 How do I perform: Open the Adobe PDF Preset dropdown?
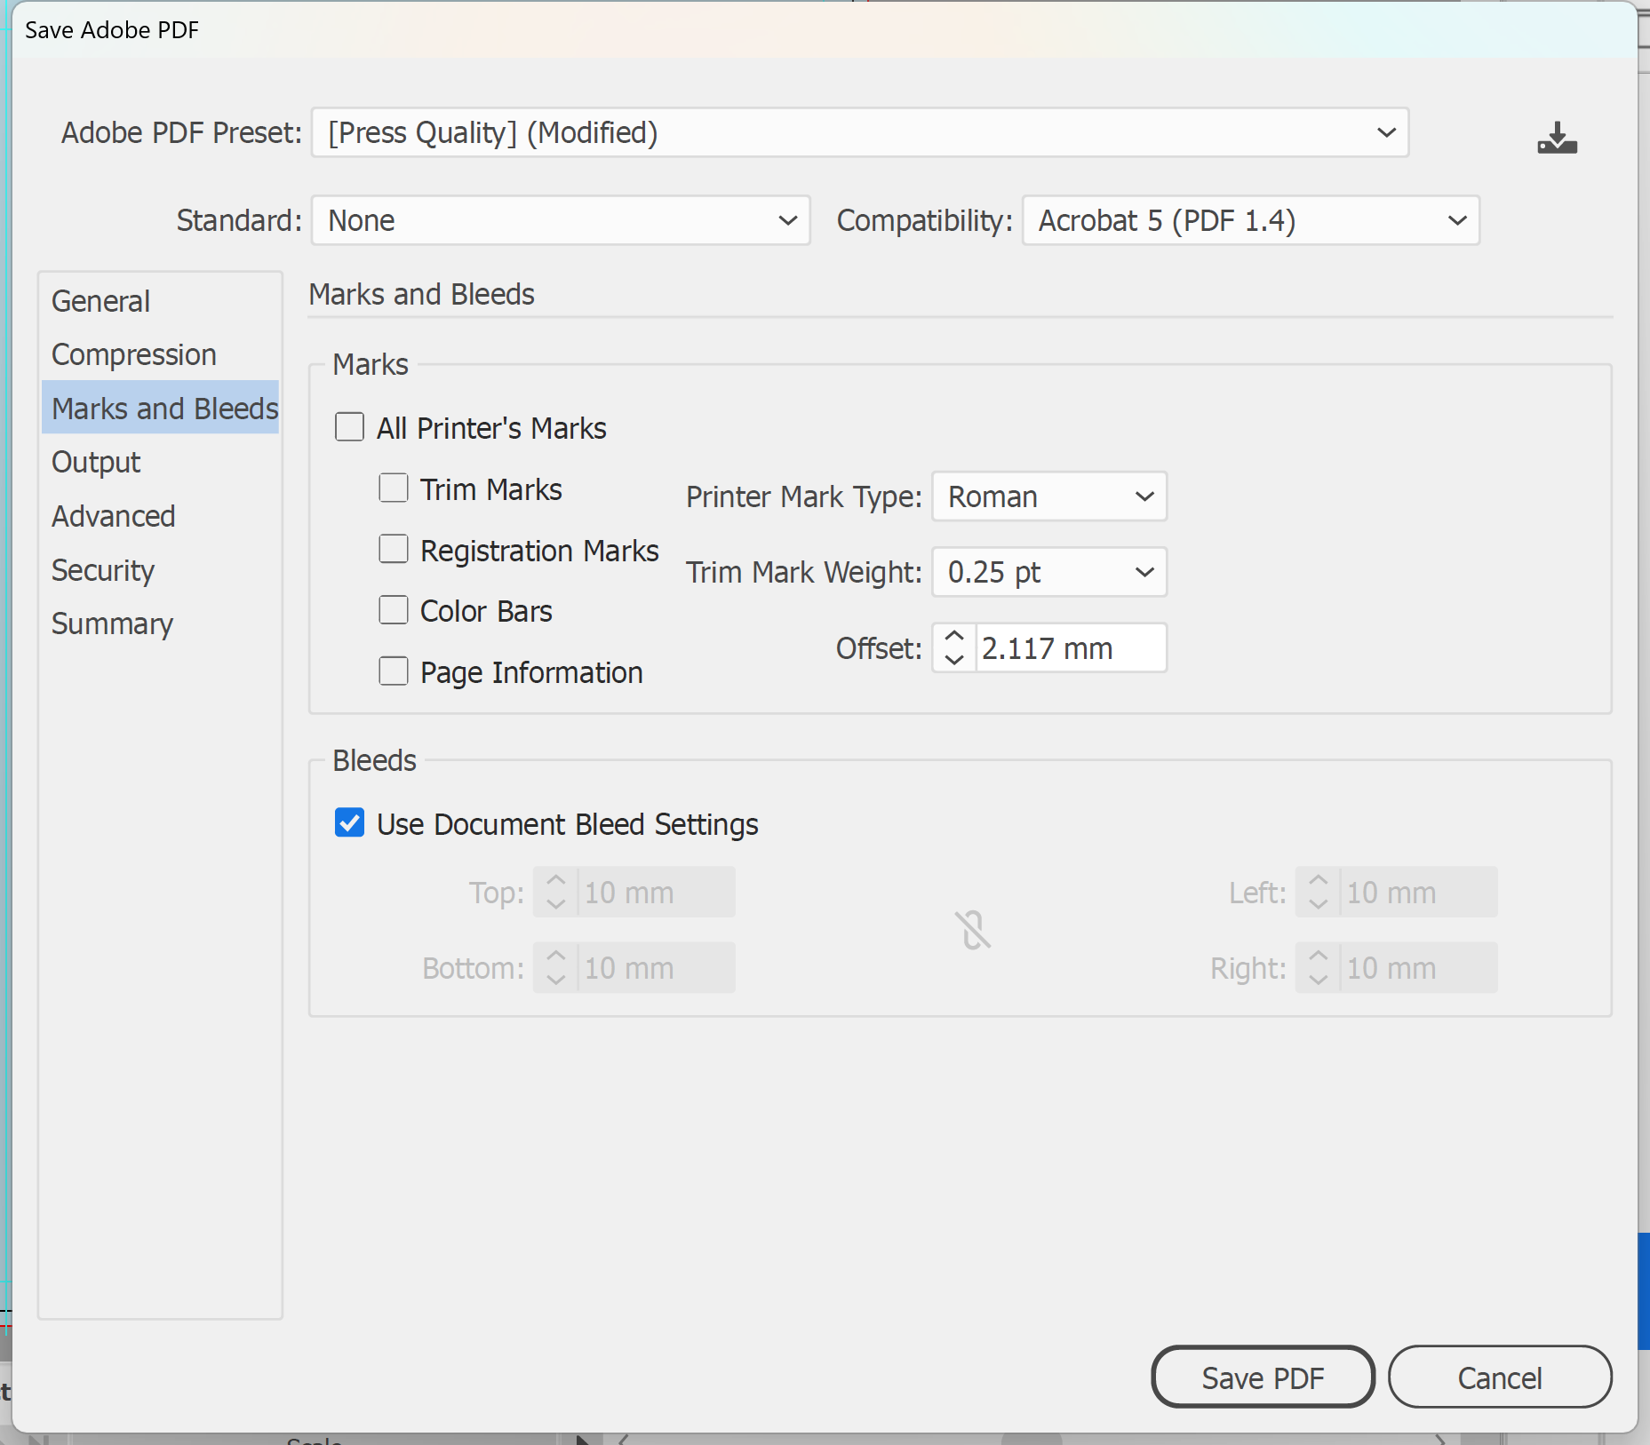coord(859,132)
